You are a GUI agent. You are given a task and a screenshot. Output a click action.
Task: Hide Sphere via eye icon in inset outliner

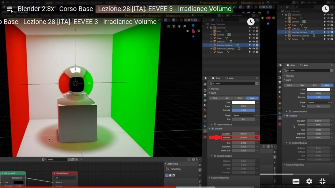point(254,52)
